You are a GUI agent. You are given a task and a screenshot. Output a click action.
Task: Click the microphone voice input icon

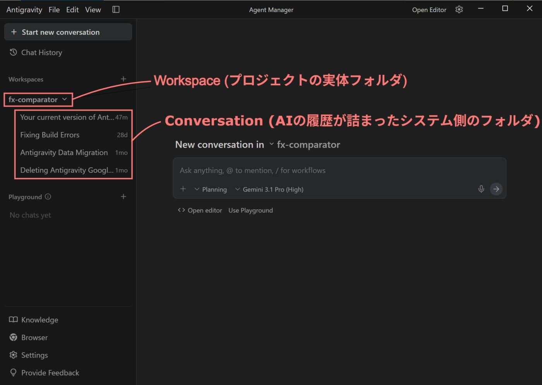click(x=481, y=189)
